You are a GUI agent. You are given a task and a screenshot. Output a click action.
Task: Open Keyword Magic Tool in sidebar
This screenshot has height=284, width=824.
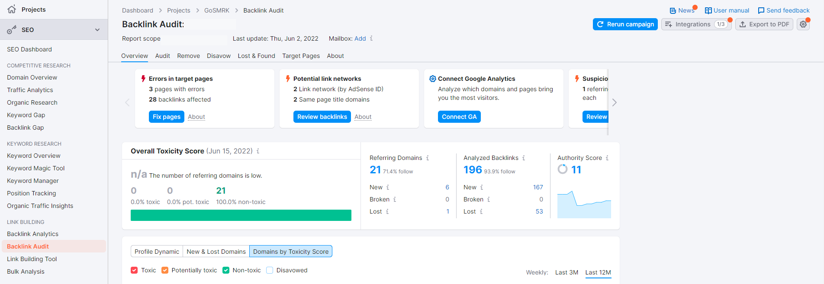click(x=36, y=168)
